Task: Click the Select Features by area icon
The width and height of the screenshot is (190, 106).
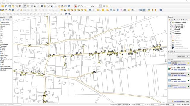Action: coord(98,10)
